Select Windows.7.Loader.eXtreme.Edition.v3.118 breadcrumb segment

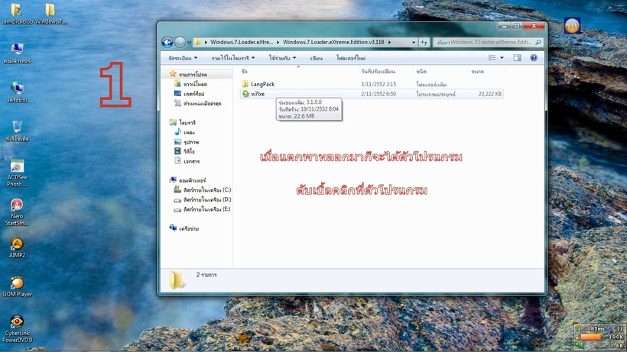pos(333,42)
